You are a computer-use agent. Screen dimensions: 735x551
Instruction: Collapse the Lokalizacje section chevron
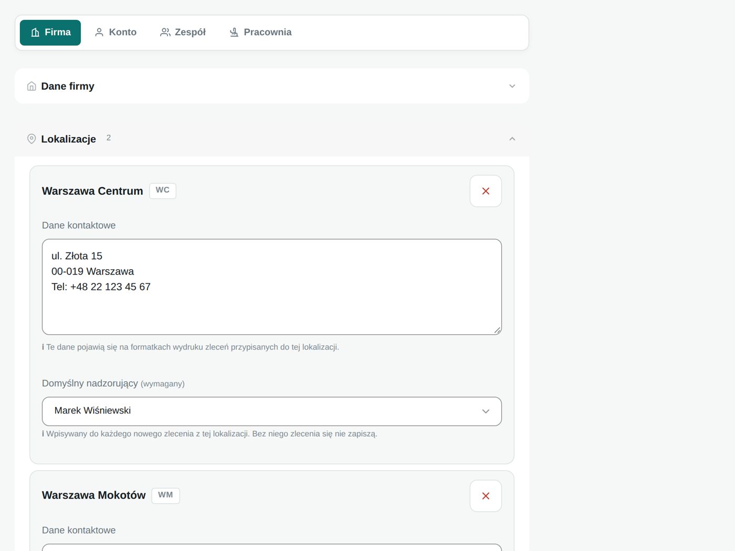512,139
